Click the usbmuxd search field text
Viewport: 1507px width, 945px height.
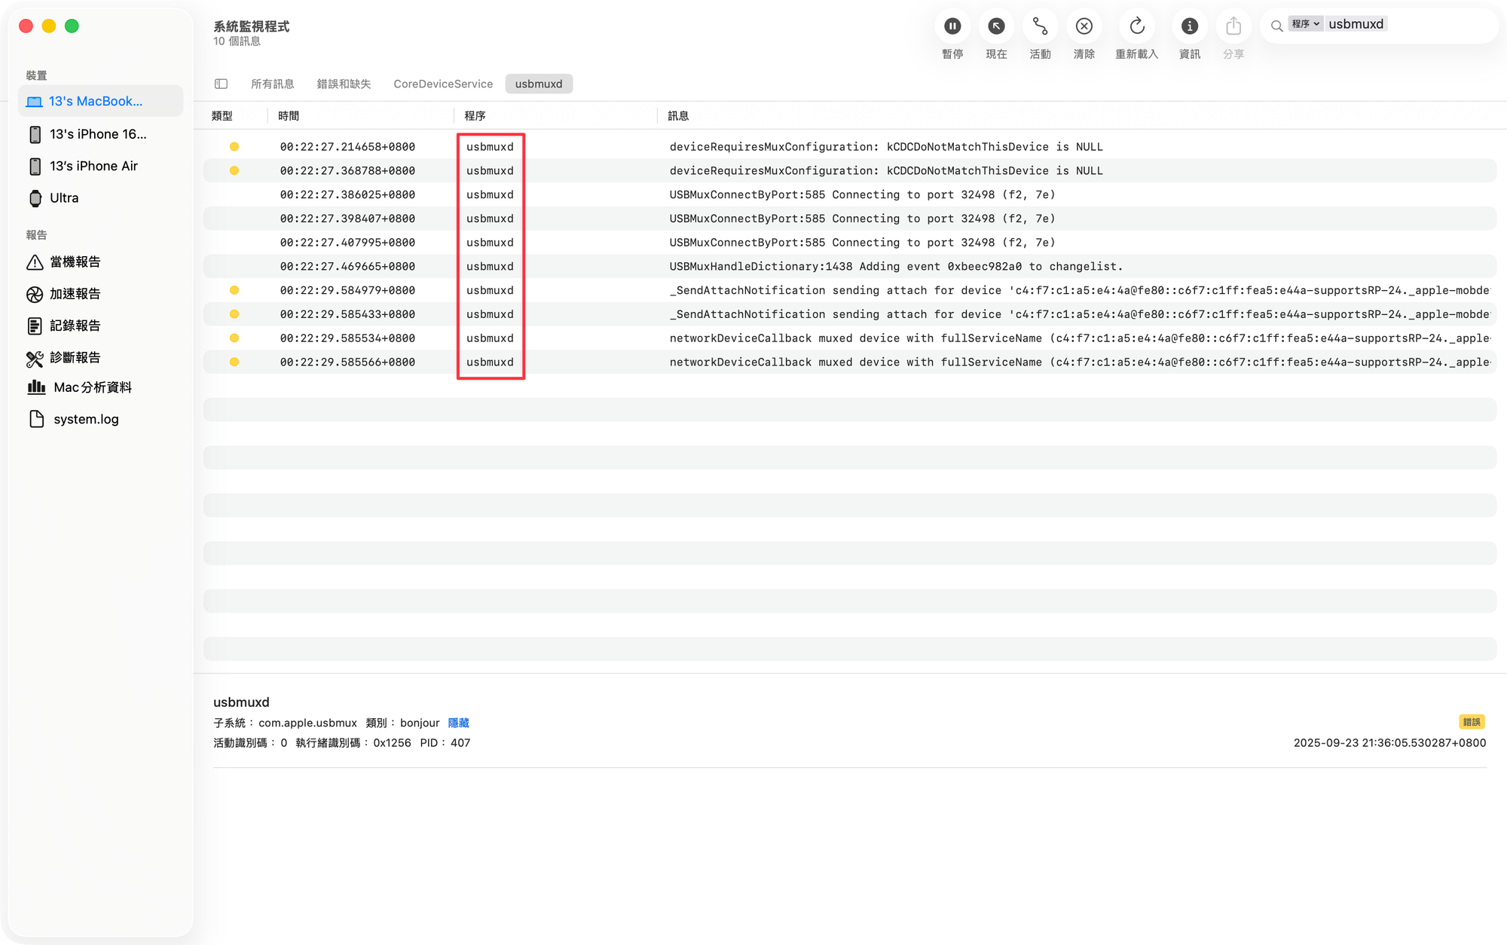1356,24
